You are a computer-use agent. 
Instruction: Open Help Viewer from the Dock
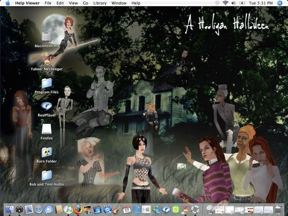[x=195, y=210]
